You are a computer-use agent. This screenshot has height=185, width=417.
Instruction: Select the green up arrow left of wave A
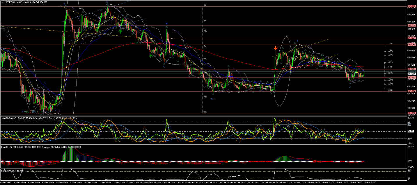[x=150, y=55]
